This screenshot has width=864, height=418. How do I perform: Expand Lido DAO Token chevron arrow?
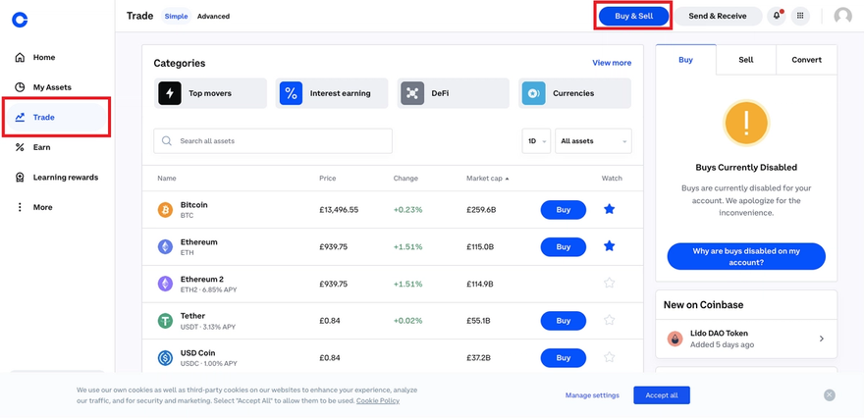[822, 339]
